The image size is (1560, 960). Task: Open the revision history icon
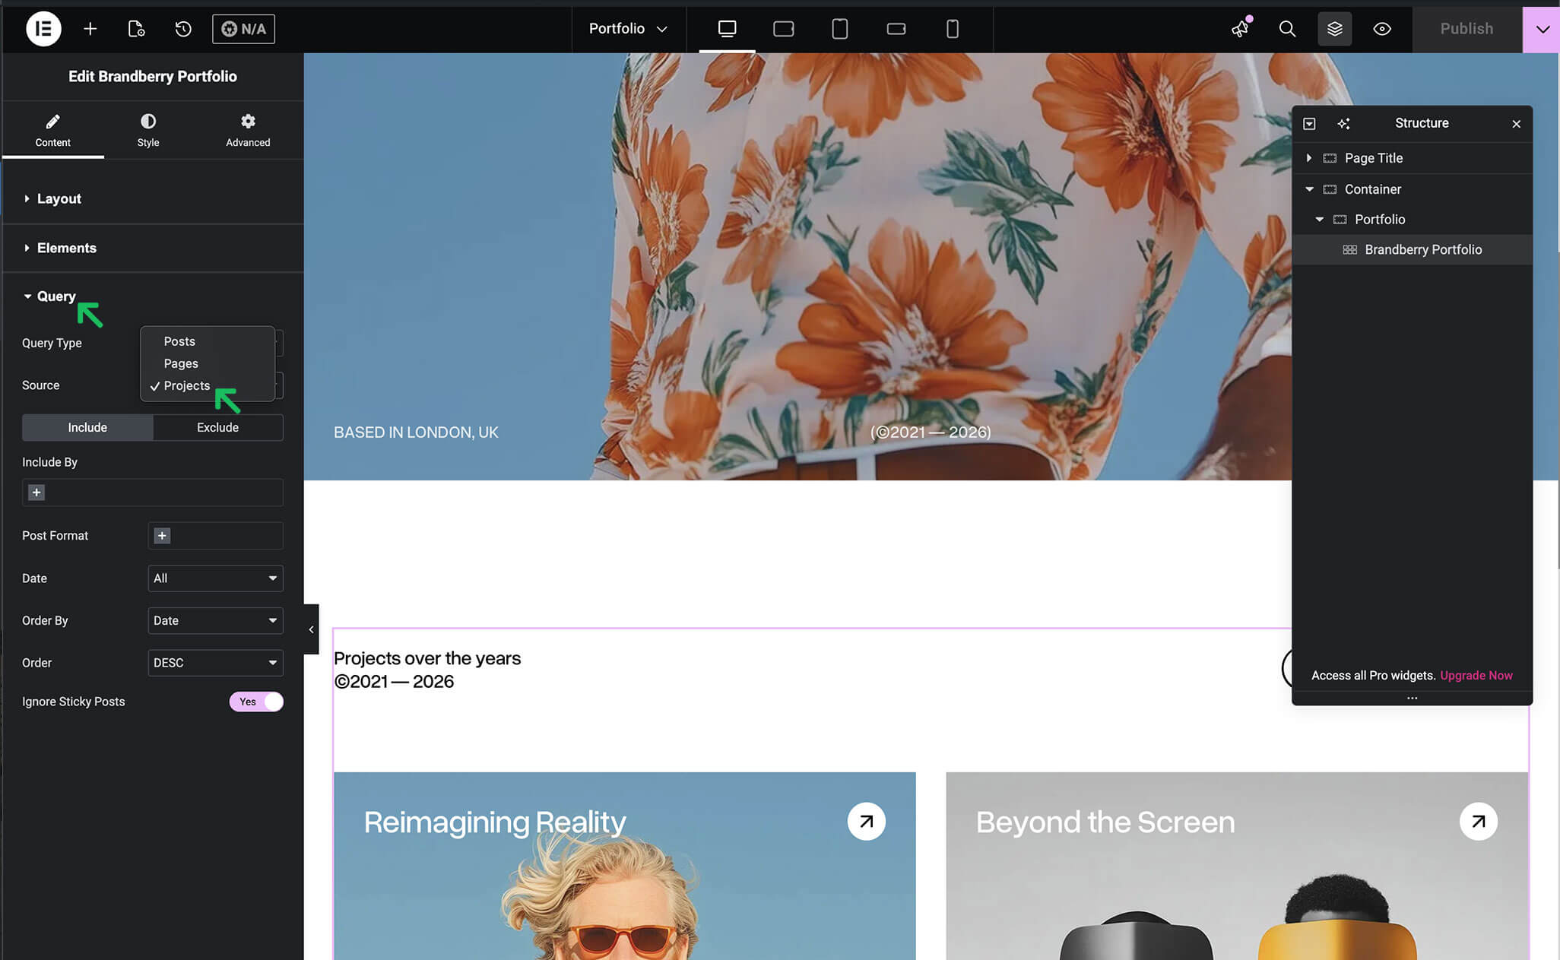tap(182, 29)
